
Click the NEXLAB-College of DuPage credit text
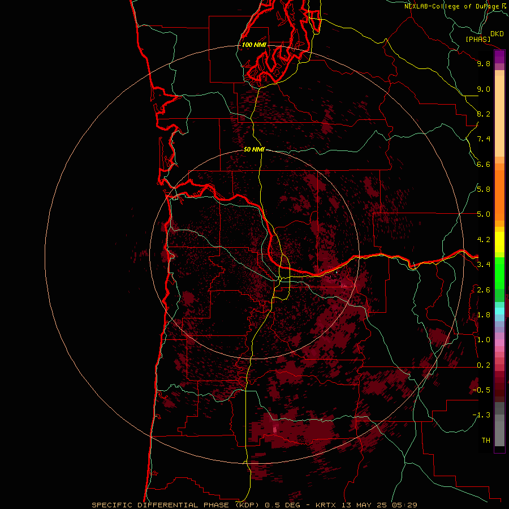click(451, 6)
